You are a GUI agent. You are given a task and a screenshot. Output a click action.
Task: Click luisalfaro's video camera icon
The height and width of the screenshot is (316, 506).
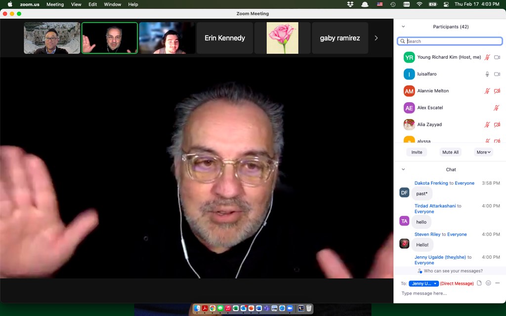coord(497,74)
